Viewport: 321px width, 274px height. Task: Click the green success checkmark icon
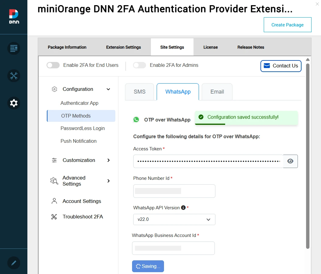coord(201,117)
